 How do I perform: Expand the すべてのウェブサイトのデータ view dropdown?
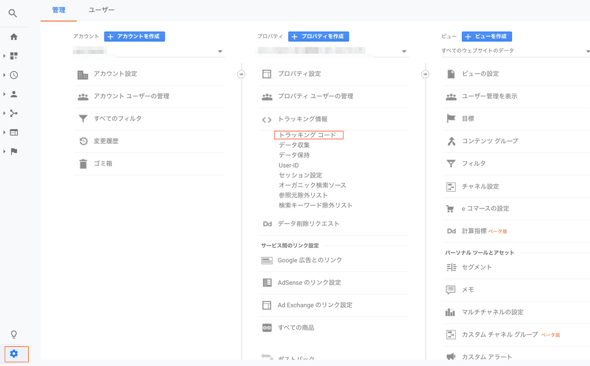coord(588,50)
